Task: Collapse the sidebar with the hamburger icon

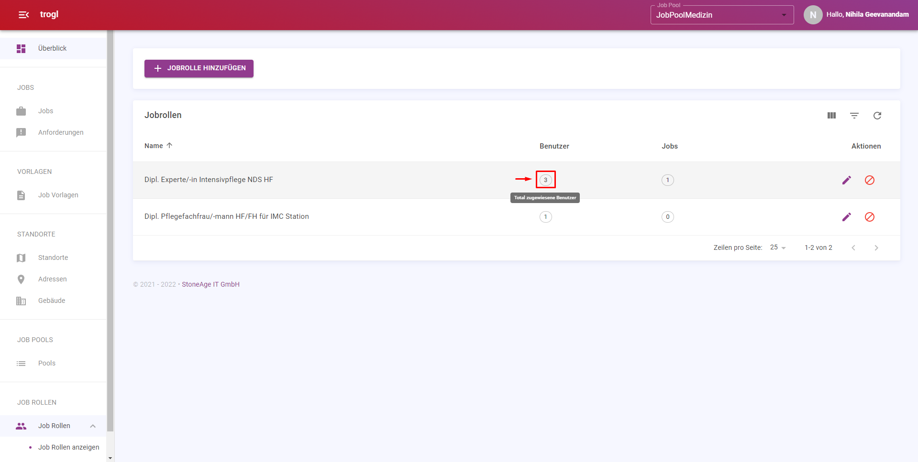Action: click(23, 15)
